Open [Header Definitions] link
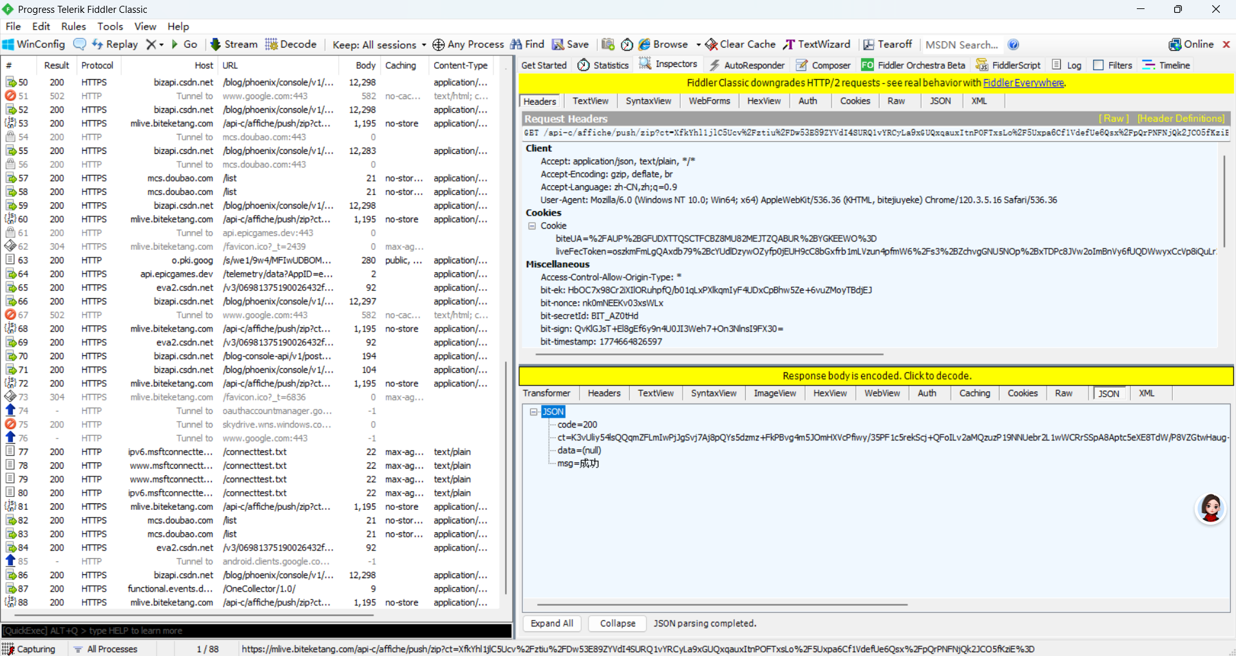 coord(1181,118)
